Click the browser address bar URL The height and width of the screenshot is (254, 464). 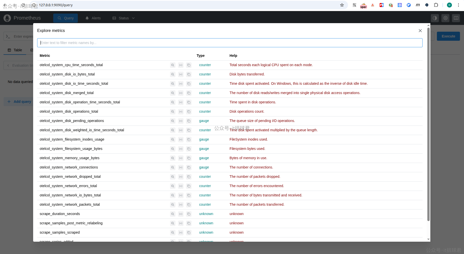(56, 5)
